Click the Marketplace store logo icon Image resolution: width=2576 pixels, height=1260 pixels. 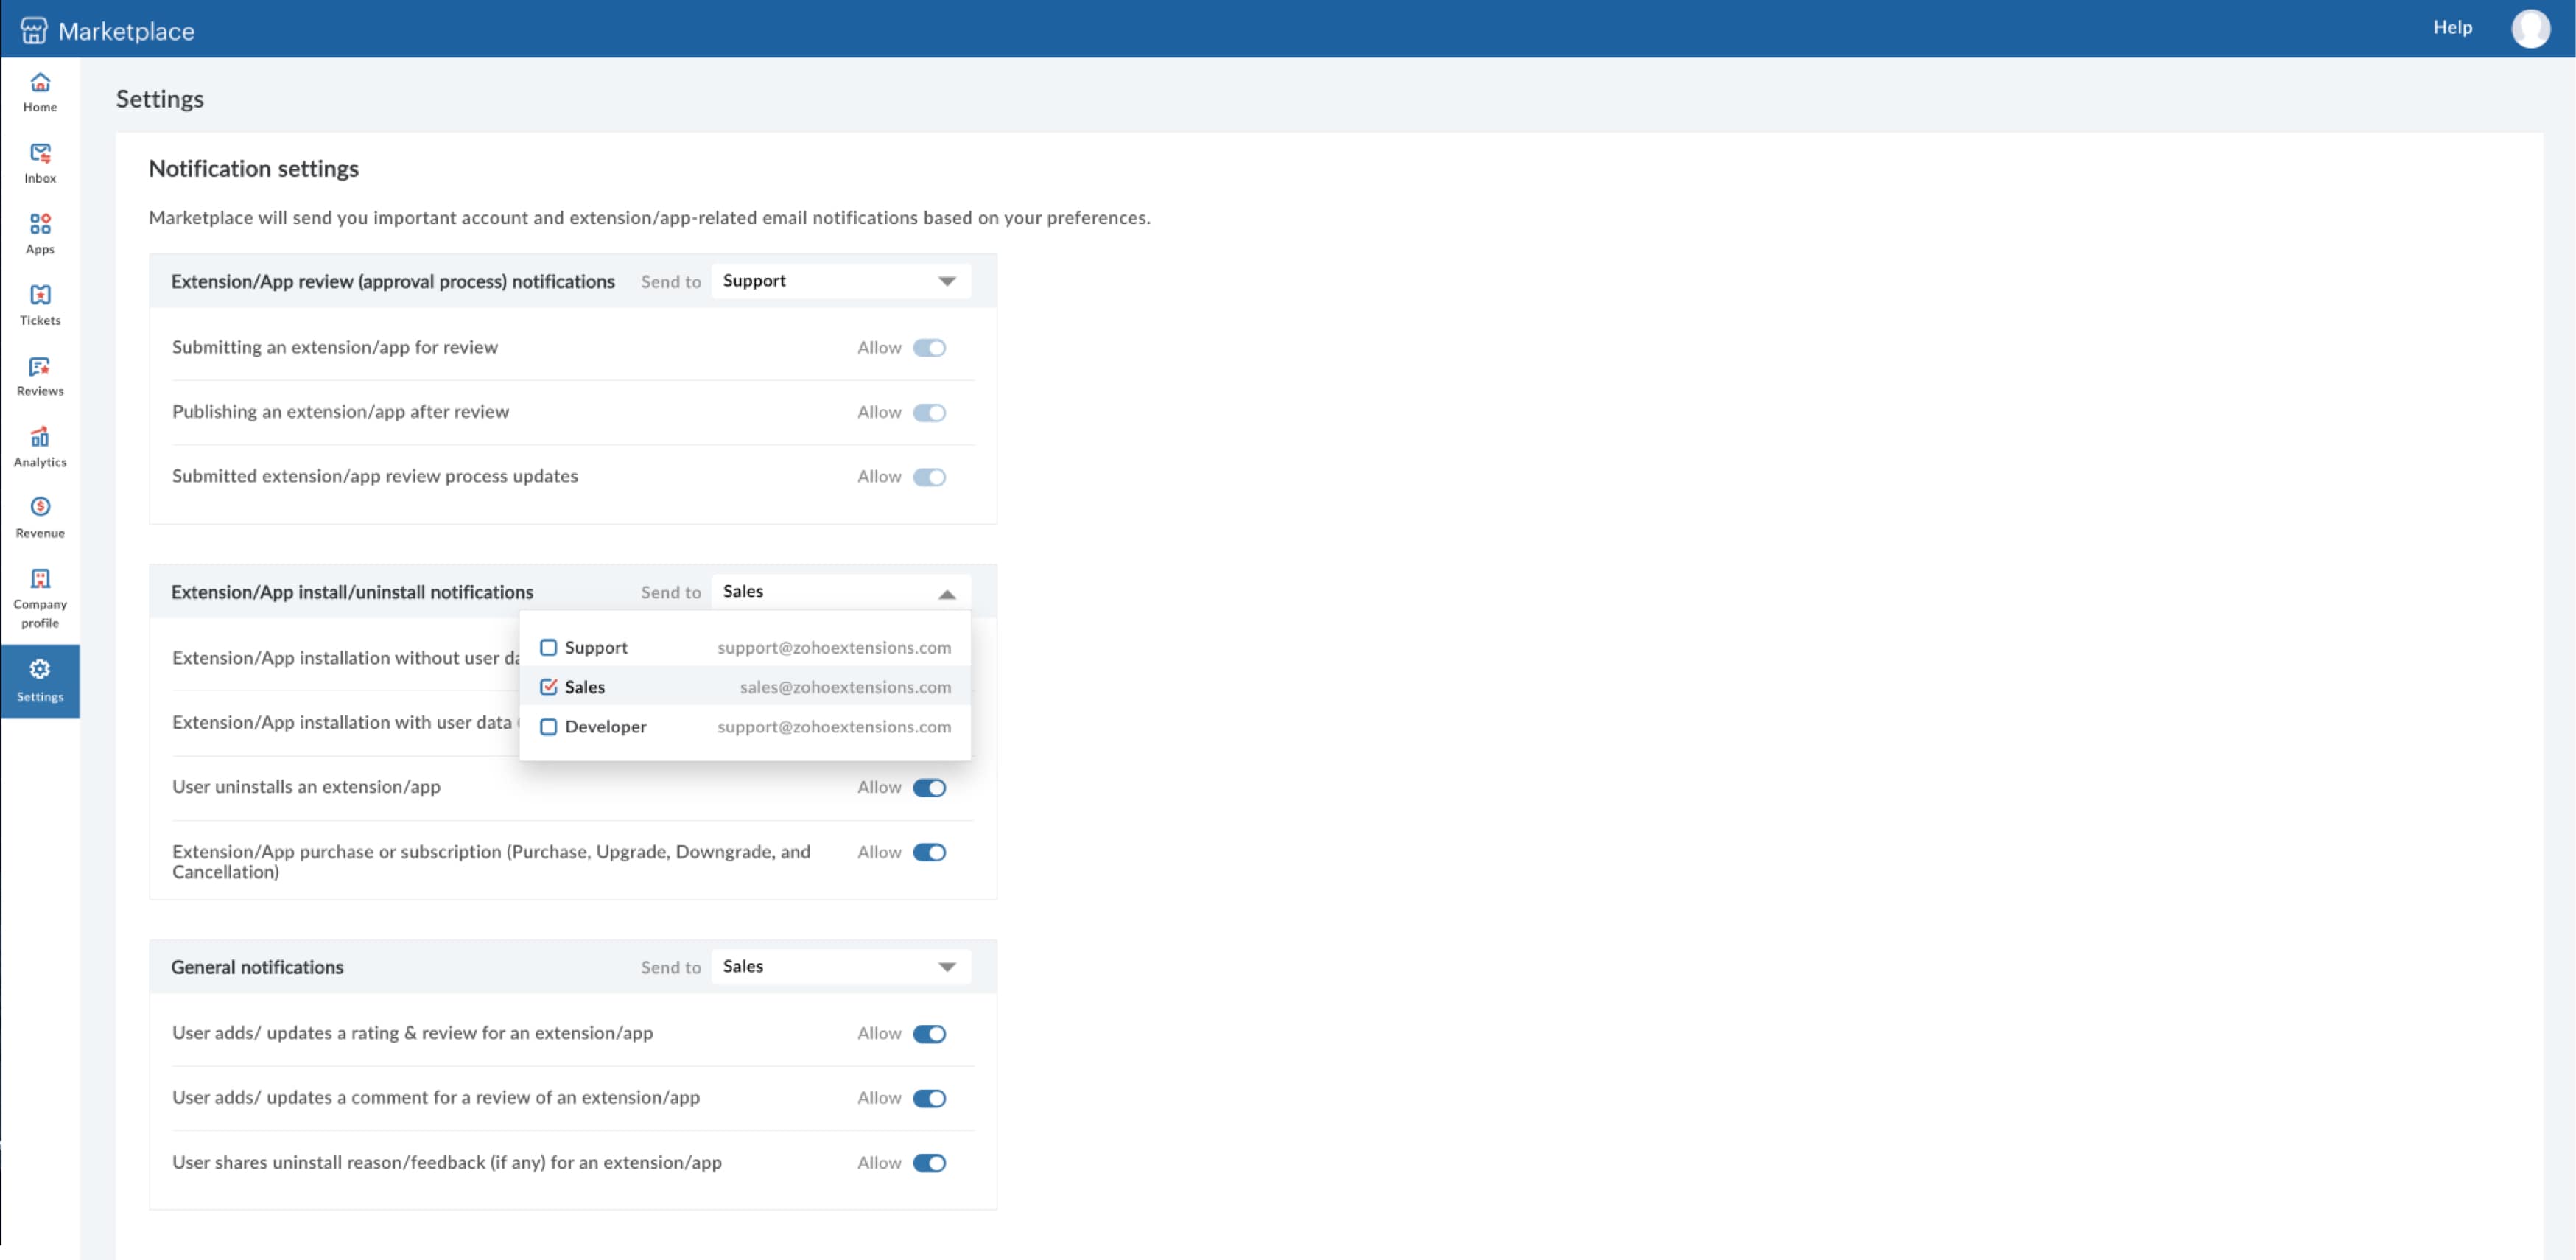(x=34, y=30)
